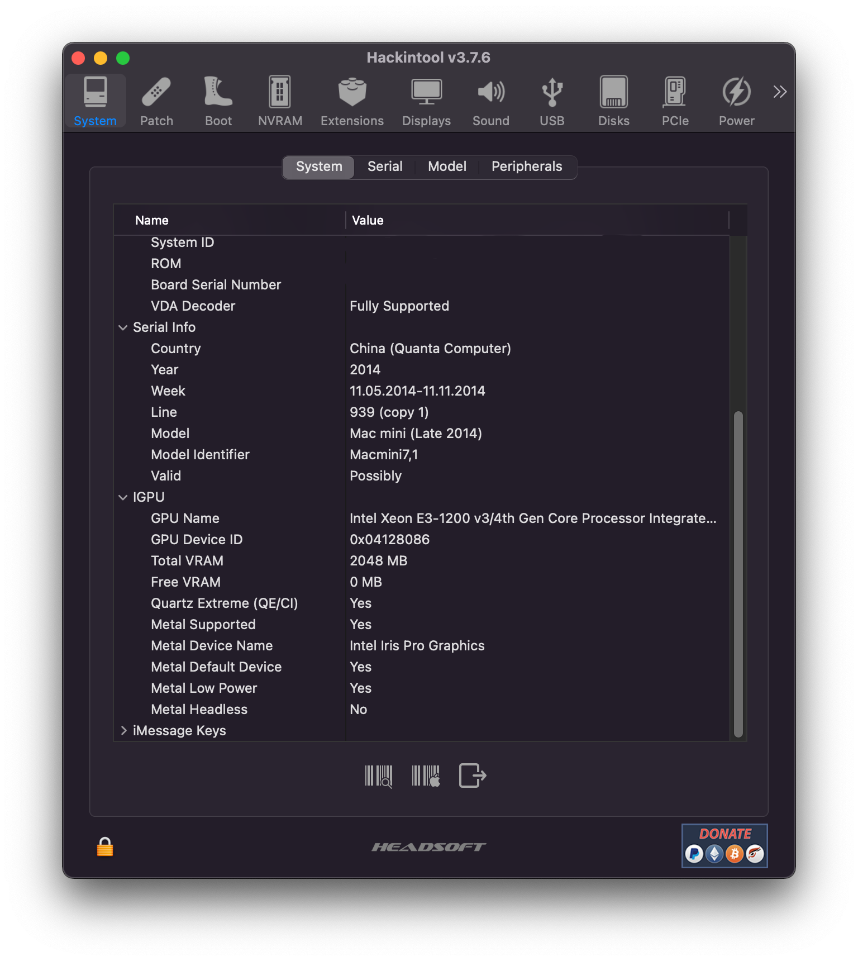Viewport: 858px width, 961px height.
Task: Select the Week row
Action: [x=422, y=391]
